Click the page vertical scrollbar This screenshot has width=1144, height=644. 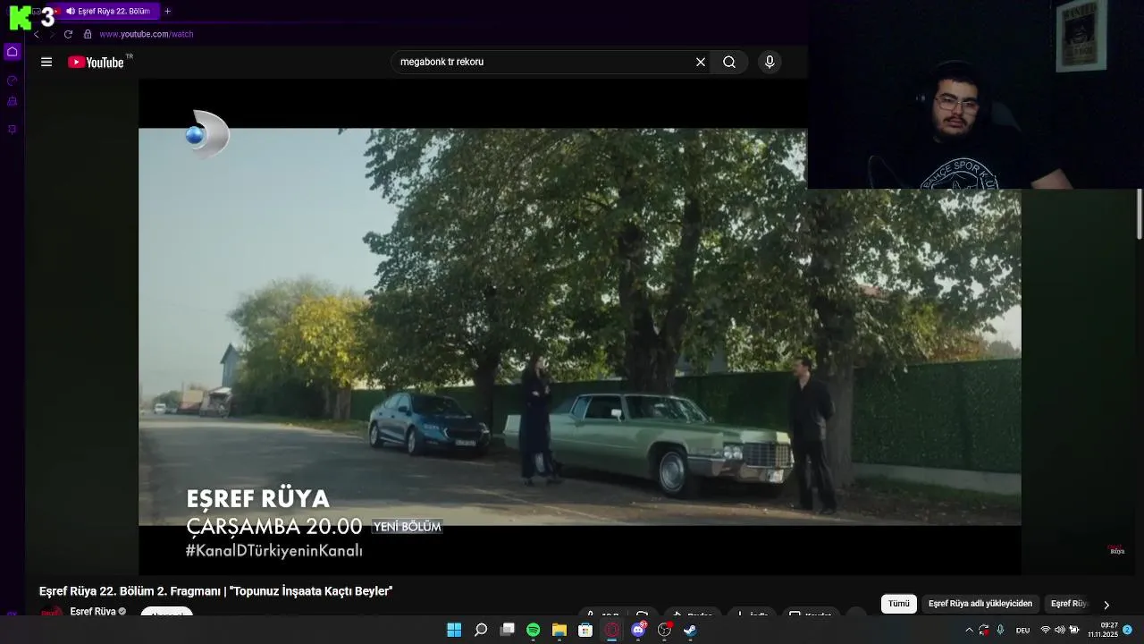[1140, 214]
